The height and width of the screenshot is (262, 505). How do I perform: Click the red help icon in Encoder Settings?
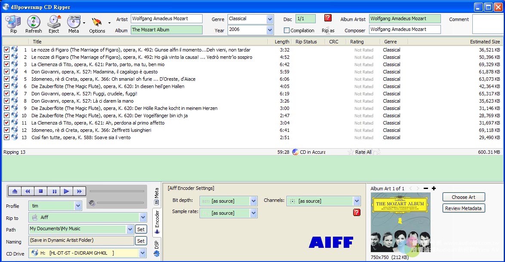357,212
